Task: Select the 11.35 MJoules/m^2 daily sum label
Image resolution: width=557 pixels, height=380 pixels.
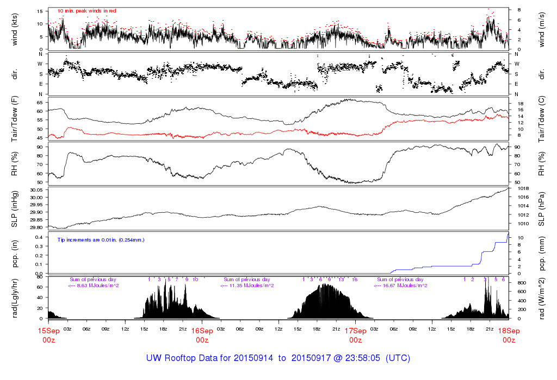Action: pyautogui.click(x=247, y=286)
